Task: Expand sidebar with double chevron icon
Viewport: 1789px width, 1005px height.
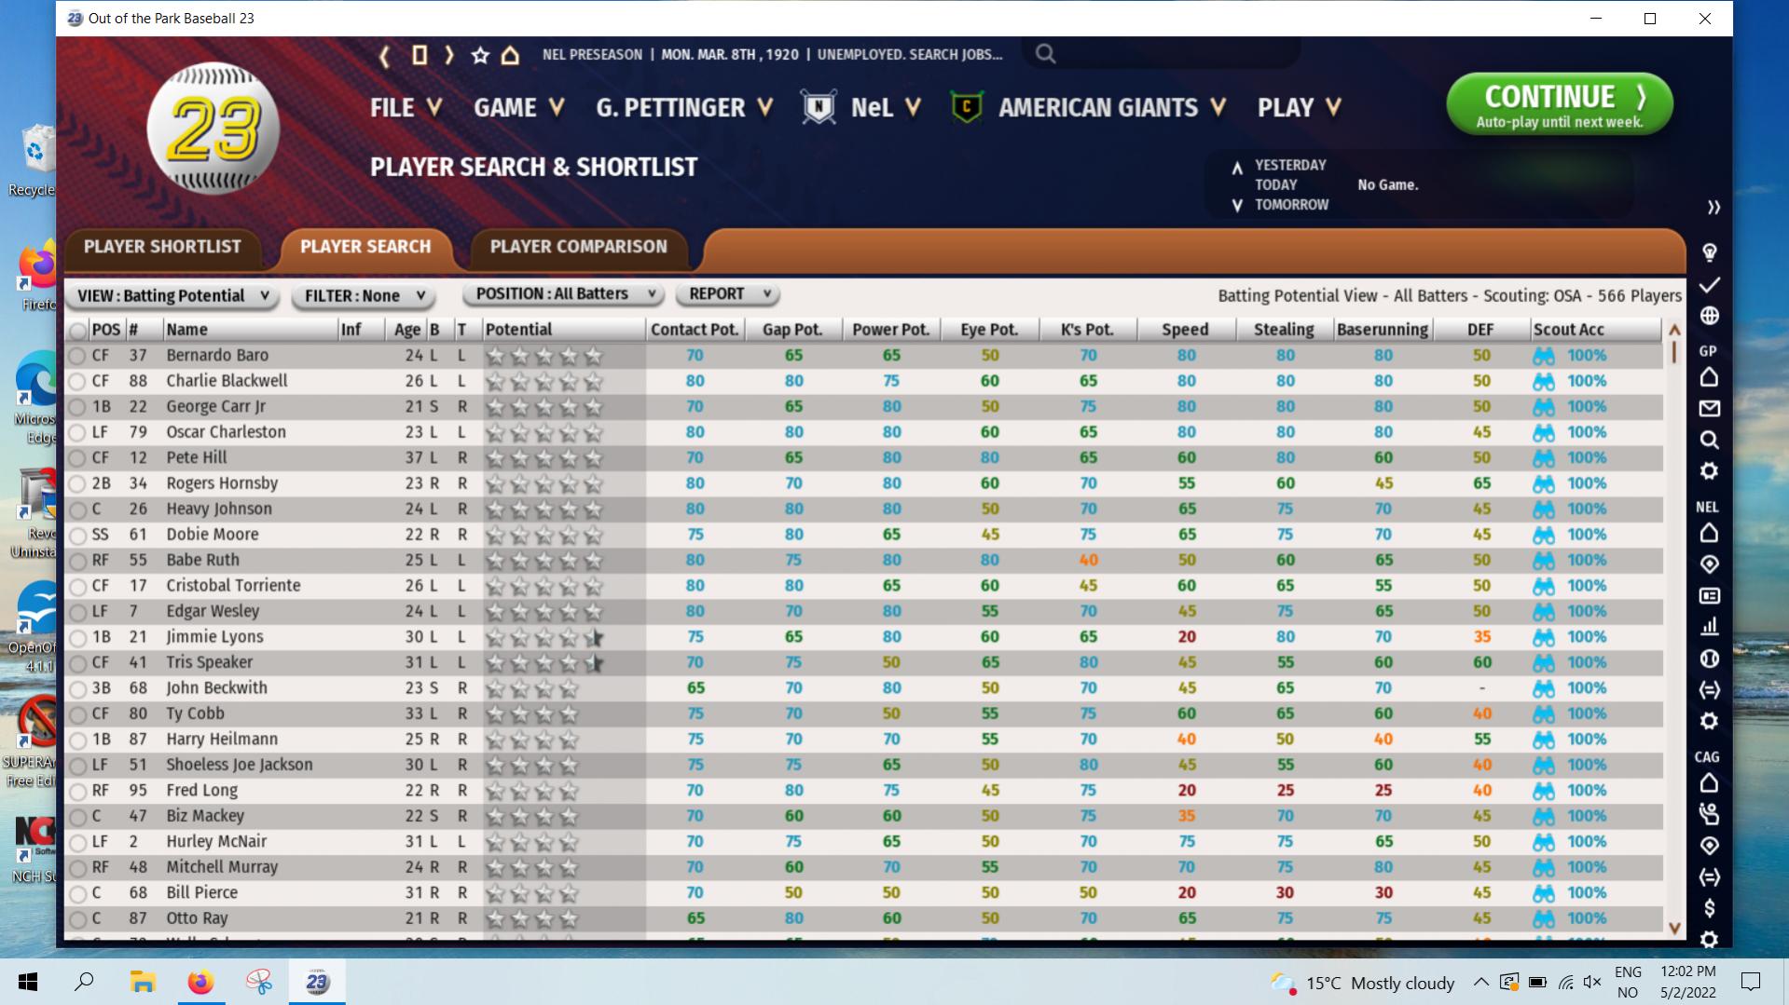Action: pos(1713,207)
